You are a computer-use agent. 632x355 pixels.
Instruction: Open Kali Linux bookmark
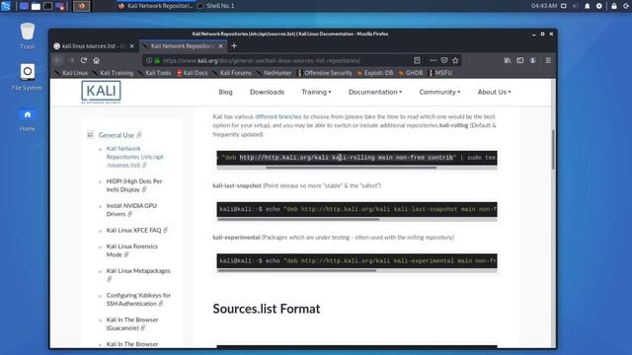point(72,73)
